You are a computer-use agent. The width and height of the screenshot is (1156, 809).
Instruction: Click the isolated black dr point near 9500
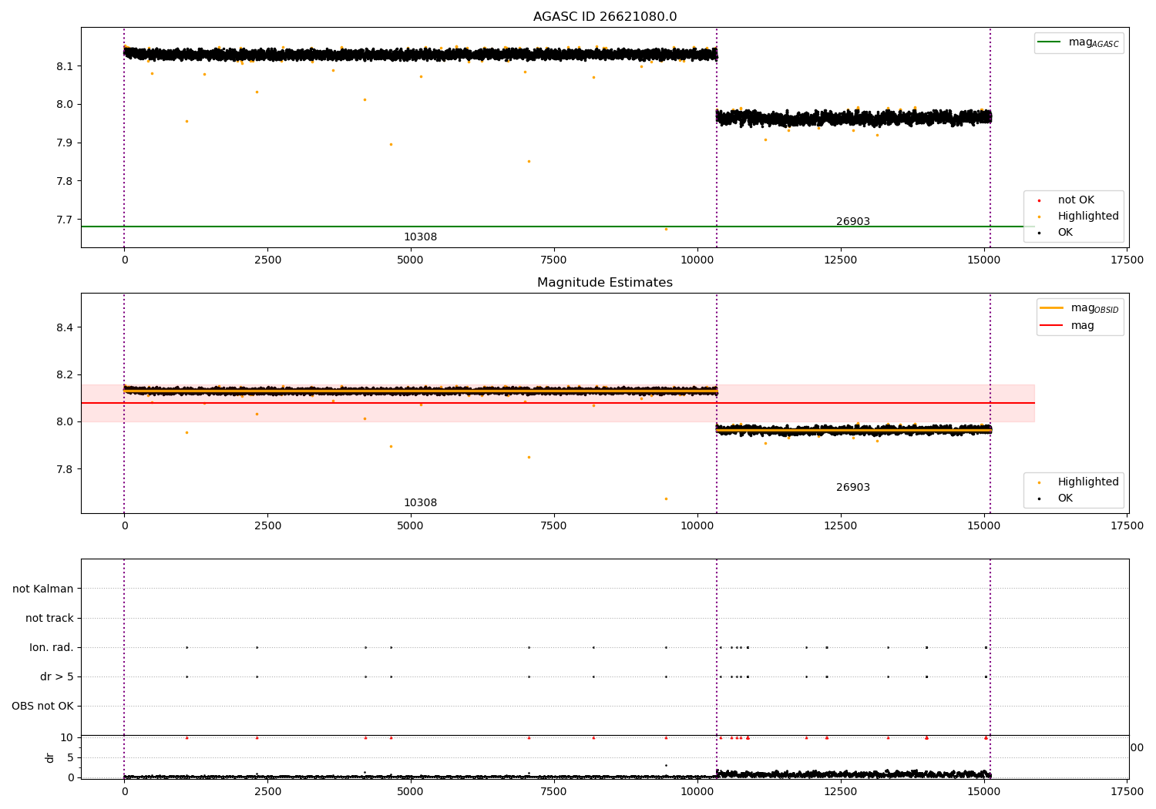tap(666, 765)
